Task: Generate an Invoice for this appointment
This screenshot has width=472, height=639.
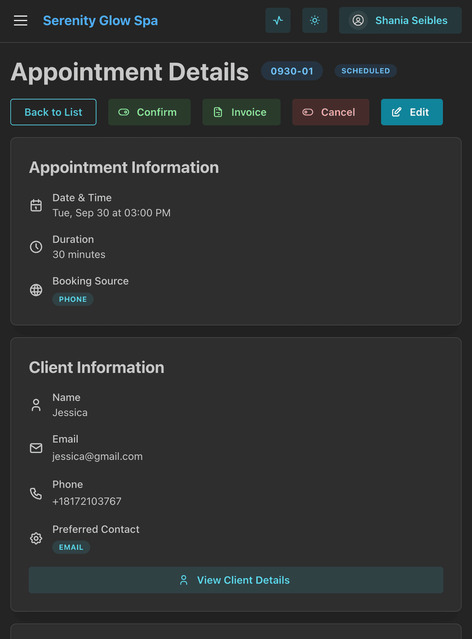Action: click(241, 112)
